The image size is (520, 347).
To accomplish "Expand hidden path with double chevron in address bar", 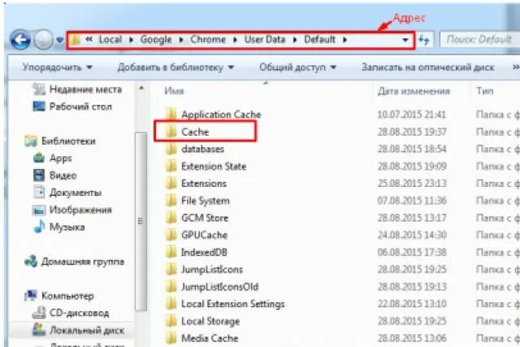I will tap(89, 40).
